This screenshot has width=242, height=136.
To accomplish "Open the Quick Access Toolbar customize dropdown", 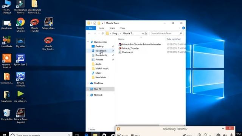I will pos(102,23).
